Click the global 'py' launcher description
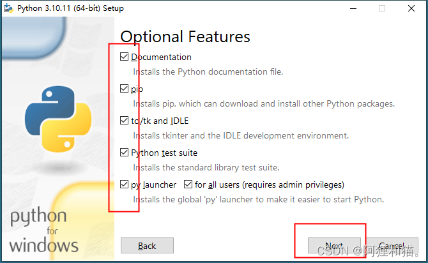 (259, 199)
